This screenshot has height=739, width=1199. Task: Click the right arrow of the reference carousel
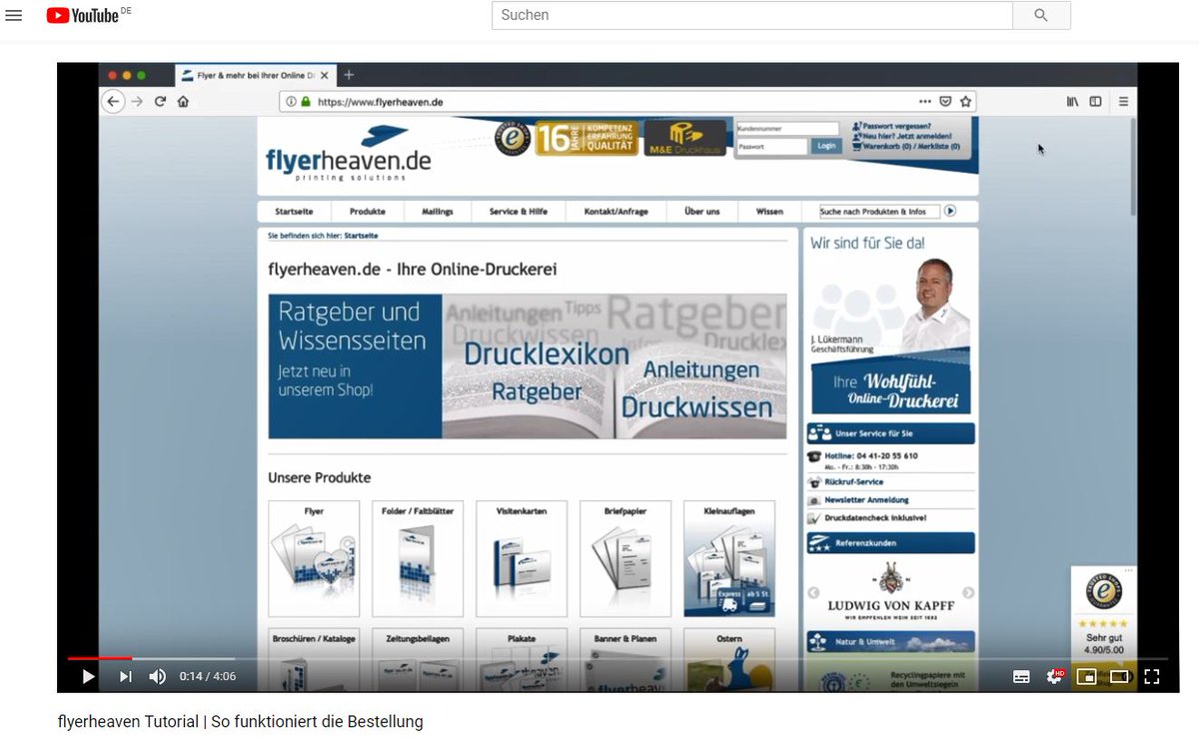(968, 593)
